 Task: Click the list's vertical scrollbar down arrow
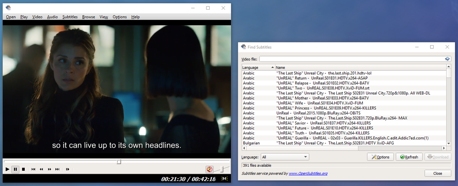tap(449, 143)
